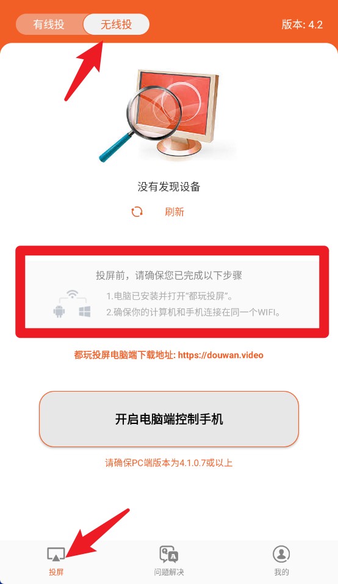
Task: Open the 问题解决 Q&A icon
Action: tap(169, 554)
